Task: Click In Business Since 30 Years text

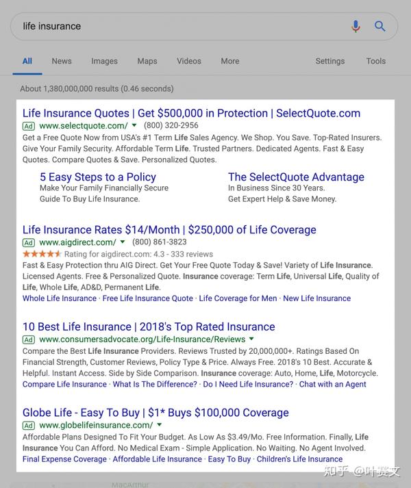Action: (277, 188)
